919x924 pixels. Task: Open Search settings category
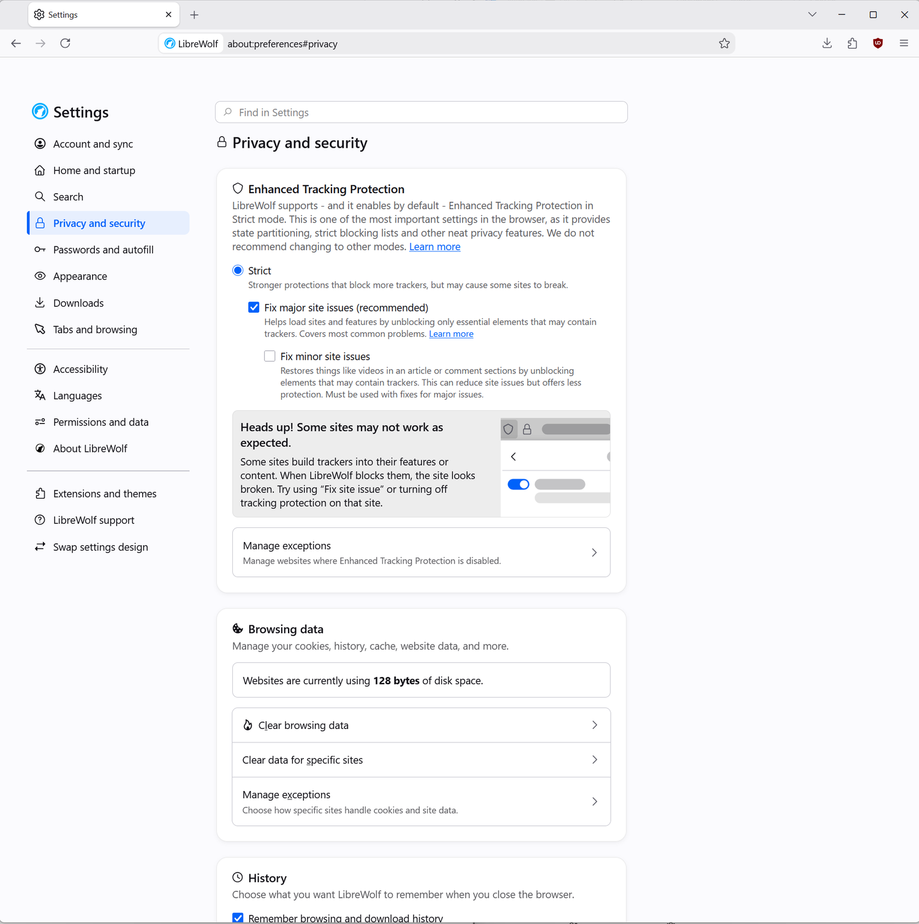tap(108, 197)
